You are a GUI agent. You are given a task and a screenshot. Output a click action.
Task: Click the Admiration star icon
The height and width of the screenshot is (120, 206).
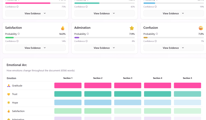pos(132,28)
